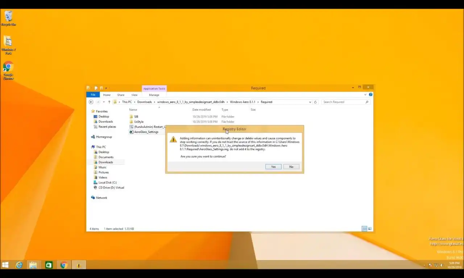This screenshot has width=464, height=278.
Task: Switch to the large icons view button
Action: coord(369,229)
